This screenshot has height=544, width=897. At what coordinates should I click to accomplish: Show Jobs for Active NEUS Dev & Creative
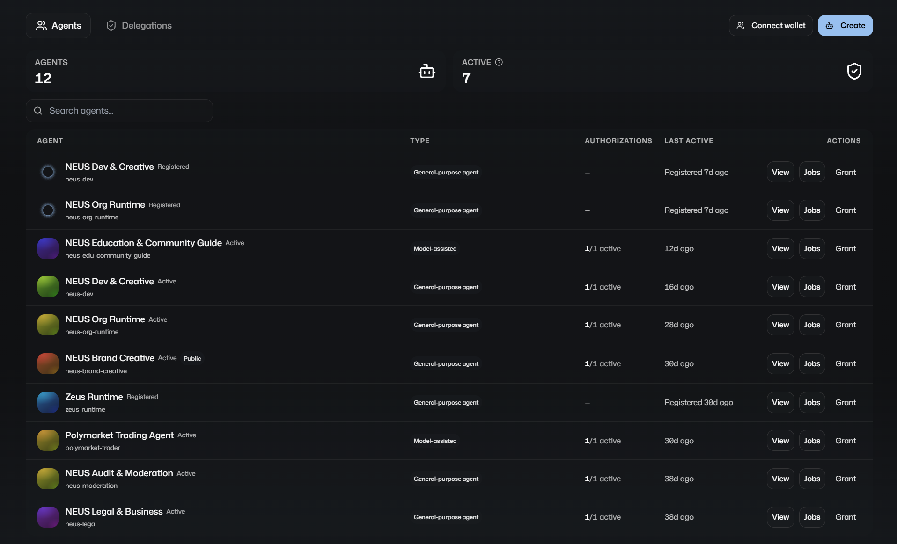point(812,287)
